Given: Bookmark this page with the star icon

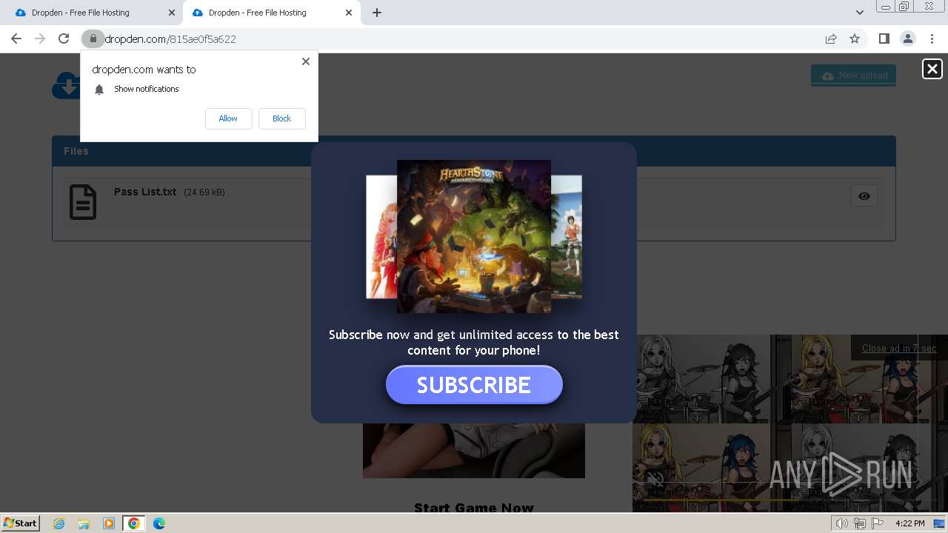Looking at the screenshot, I should tap(855, 38).
